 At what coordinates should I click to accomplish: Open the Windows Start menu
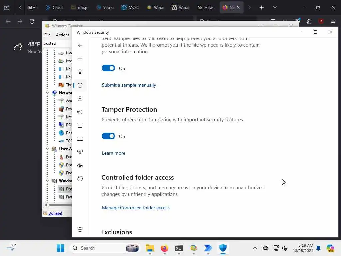pyautogui.click(x=60, y=248)
